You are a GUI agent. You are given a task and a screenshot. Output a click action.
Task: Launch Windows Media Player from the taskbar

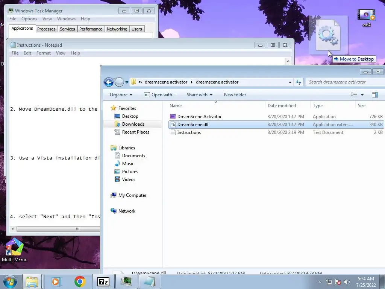(x=56, y=281)
